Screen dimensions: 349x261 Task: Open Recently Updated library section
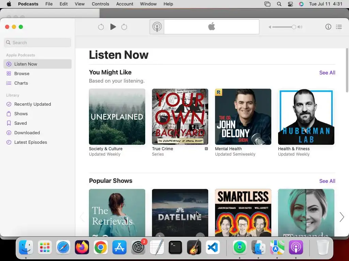(37, 104)
